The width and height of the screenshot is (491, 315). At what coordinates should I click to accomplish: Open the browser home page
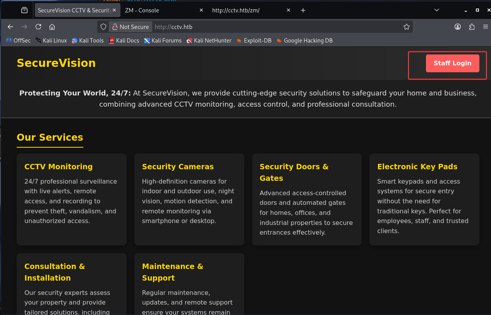(x=52, y=27)
